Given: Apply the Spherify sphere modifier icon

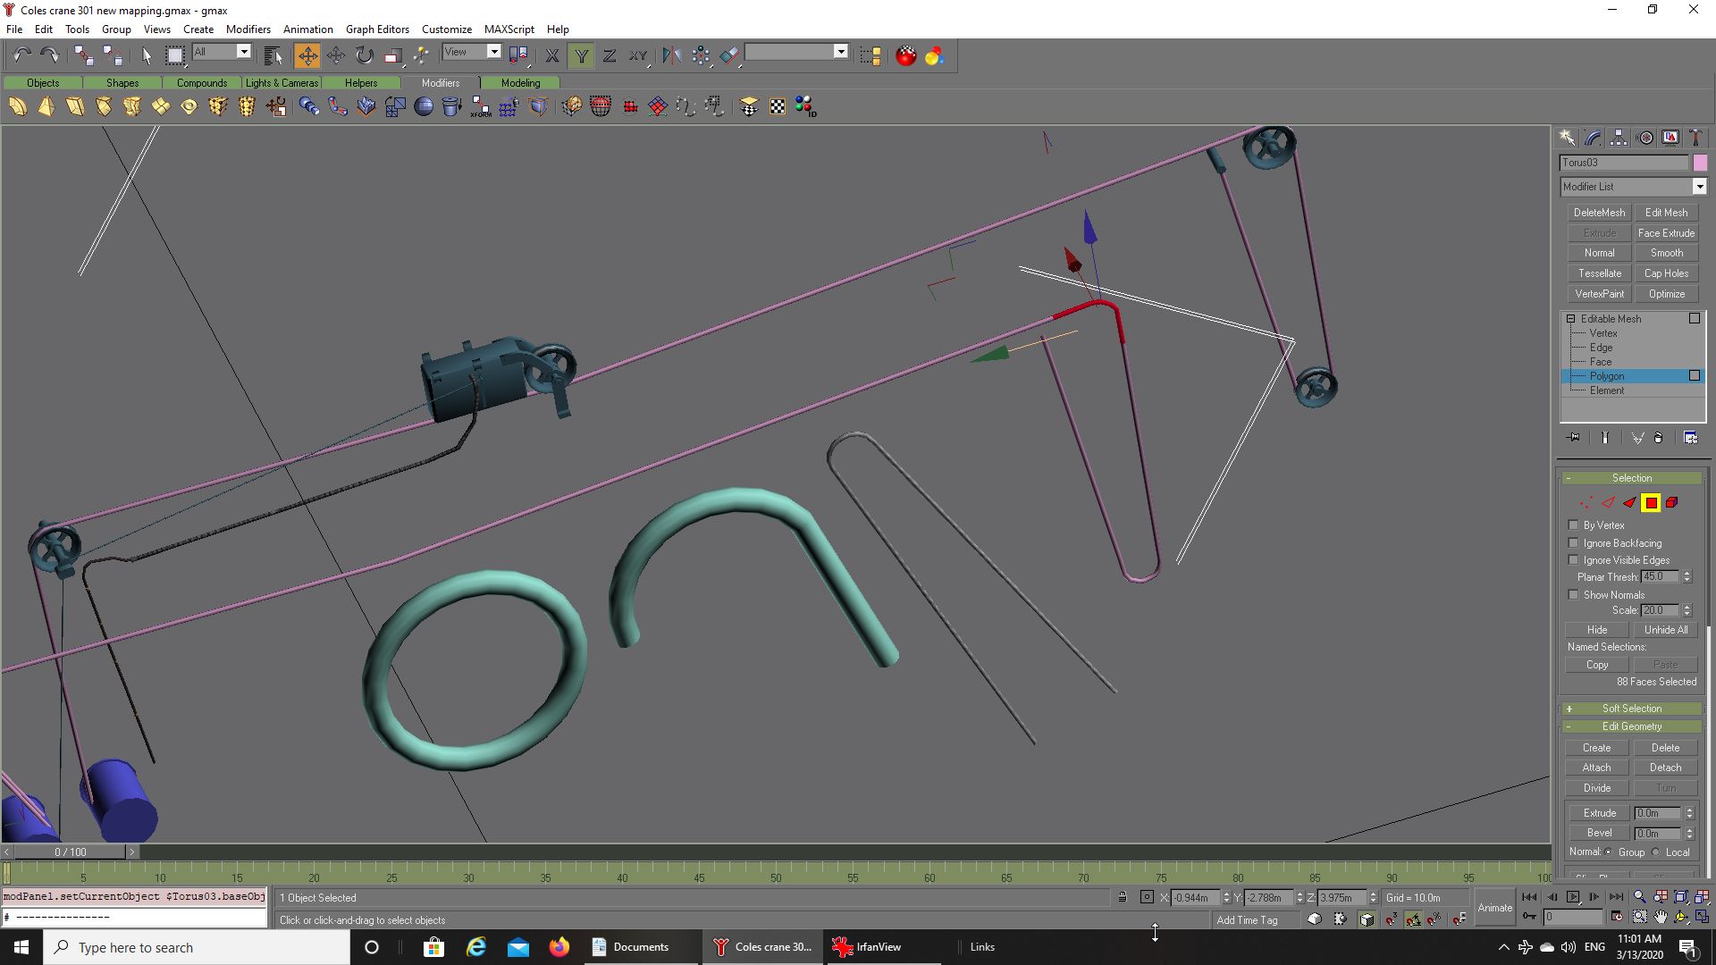Looking at the screenshot, I should click(x=424, y=107).
